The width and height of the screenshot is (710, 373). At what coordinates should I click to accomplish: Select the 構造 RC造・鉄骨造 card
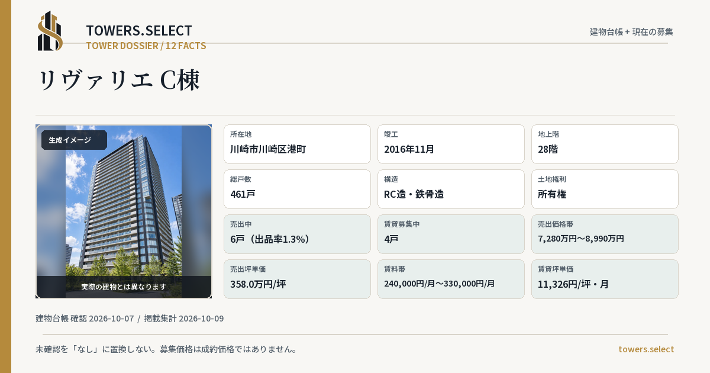pyautogui.click(x=451, y=189)
